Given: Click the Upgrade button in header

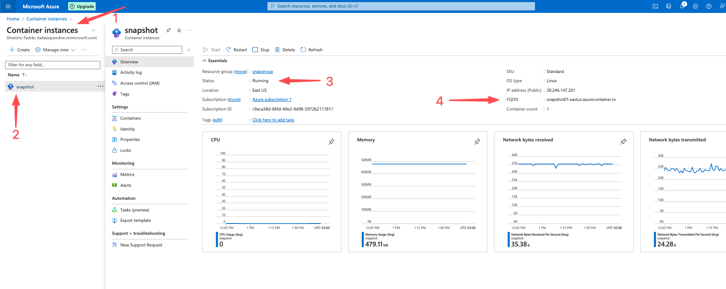Looking at the screenshot, I should (x=82, y=6).
